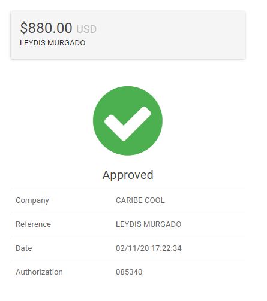Viewport: 267px width, 301px height.
Task: Click authorization code 085340
Action: [129, 272]
